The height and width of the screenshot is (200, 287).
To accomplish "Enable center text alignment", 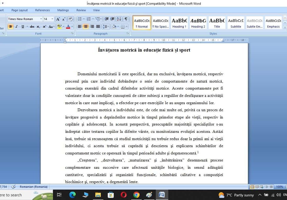I will (x=86, y=26).
